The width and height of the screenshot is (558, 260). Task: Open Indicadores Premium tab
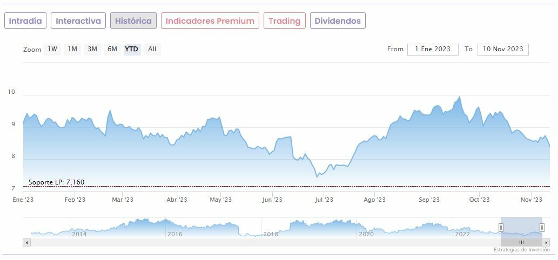point(210,21)
